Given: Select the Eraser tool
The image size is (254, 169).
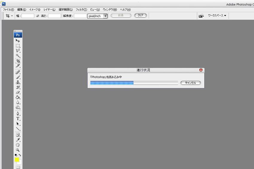Looking at the screenshot, I should pos(18,93).
